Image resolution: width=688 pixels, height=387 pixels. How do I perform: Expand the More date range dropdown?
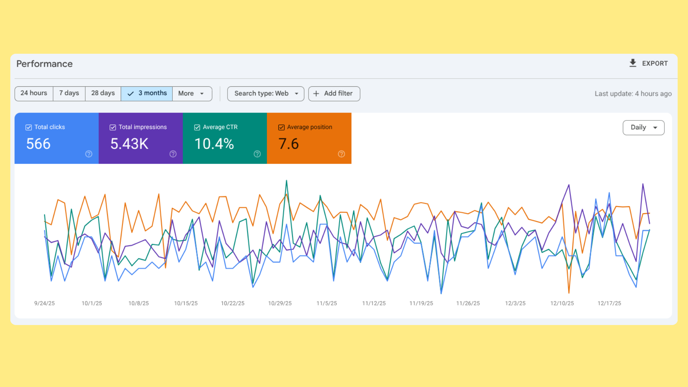pyautogui.click(x=192, y=94)
